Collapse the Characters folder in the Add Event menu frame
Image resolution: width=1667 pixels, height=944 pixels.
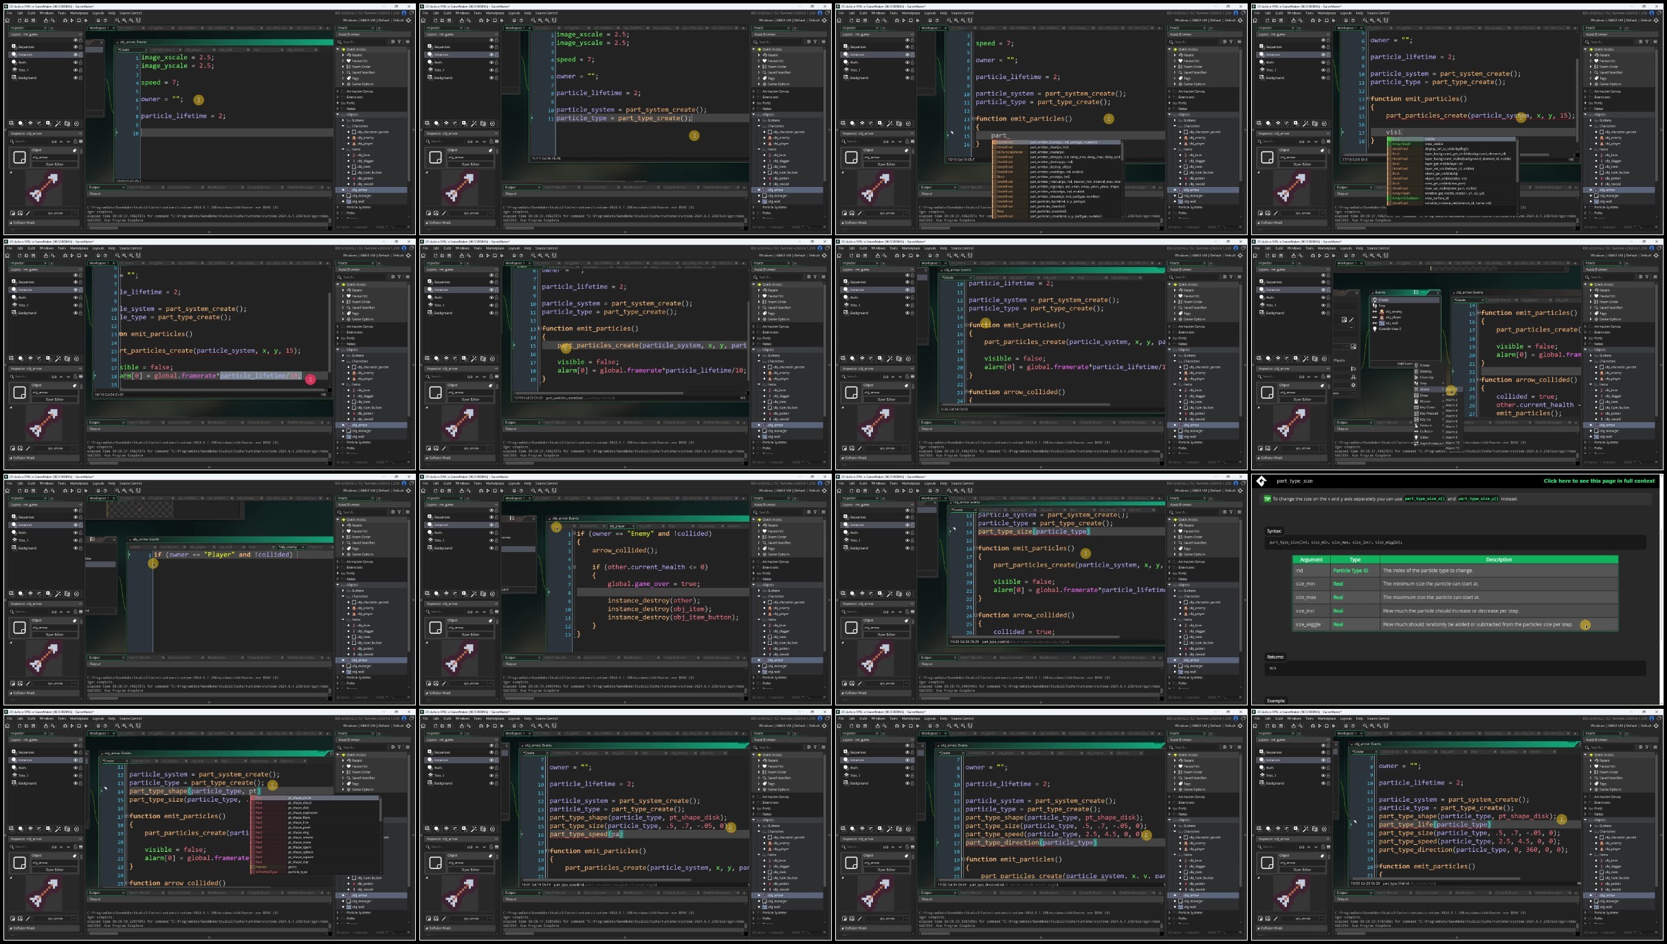click(1591, 361)
